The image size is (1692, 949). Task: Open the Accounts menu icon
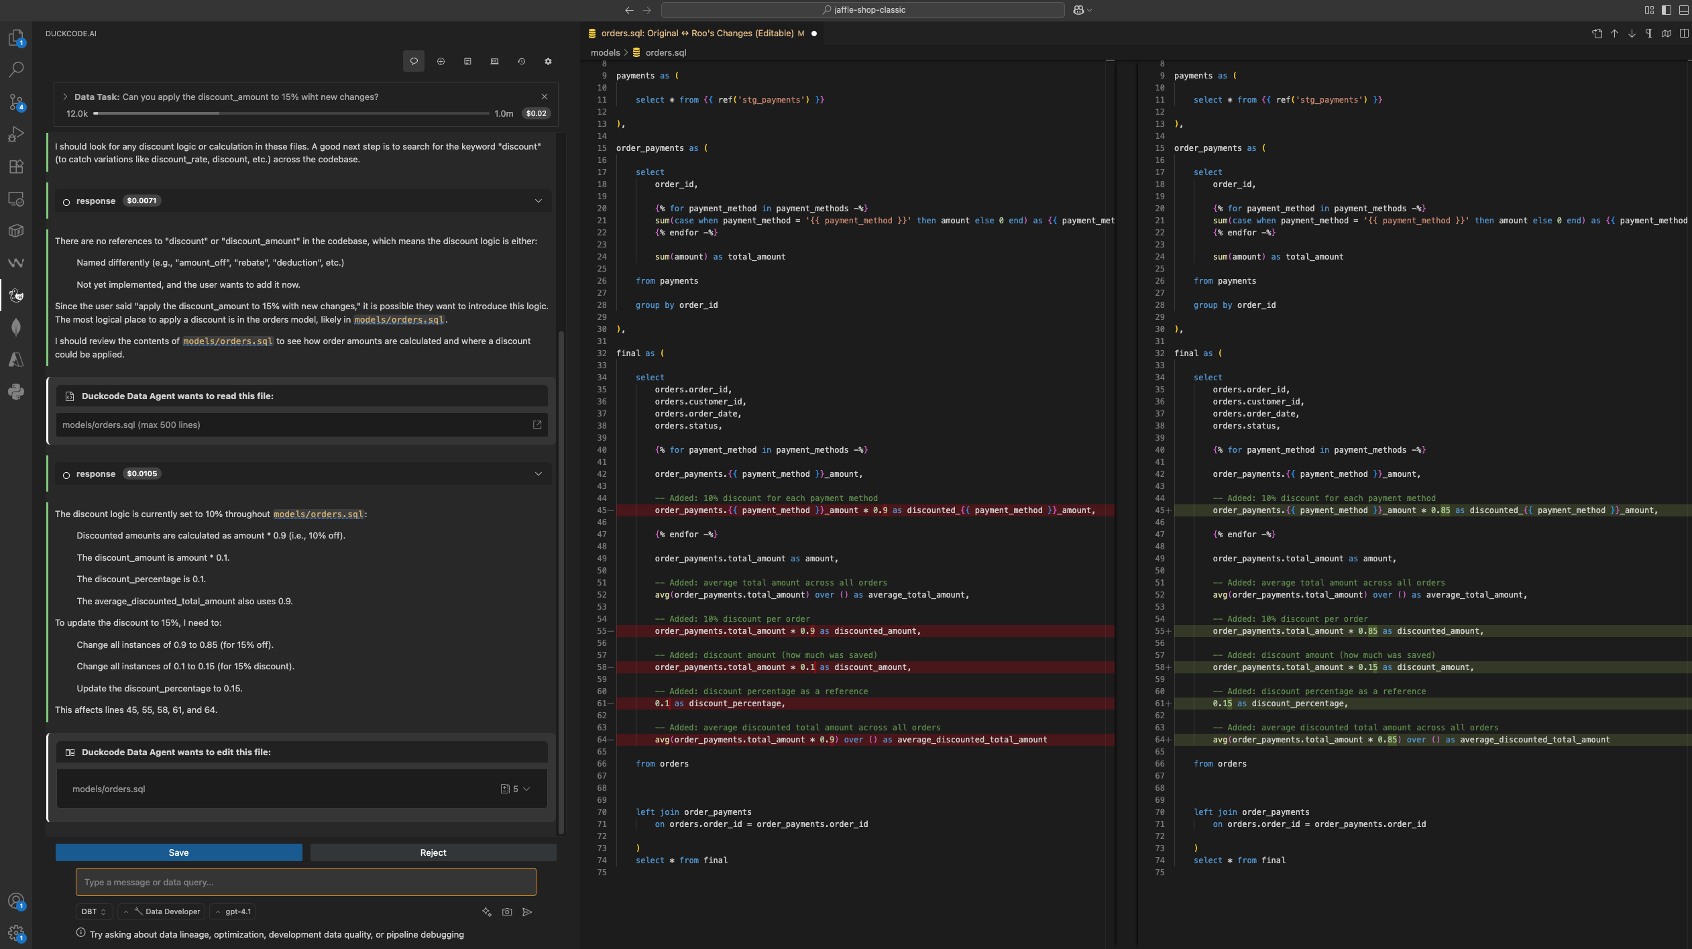(x=16, y=901)
